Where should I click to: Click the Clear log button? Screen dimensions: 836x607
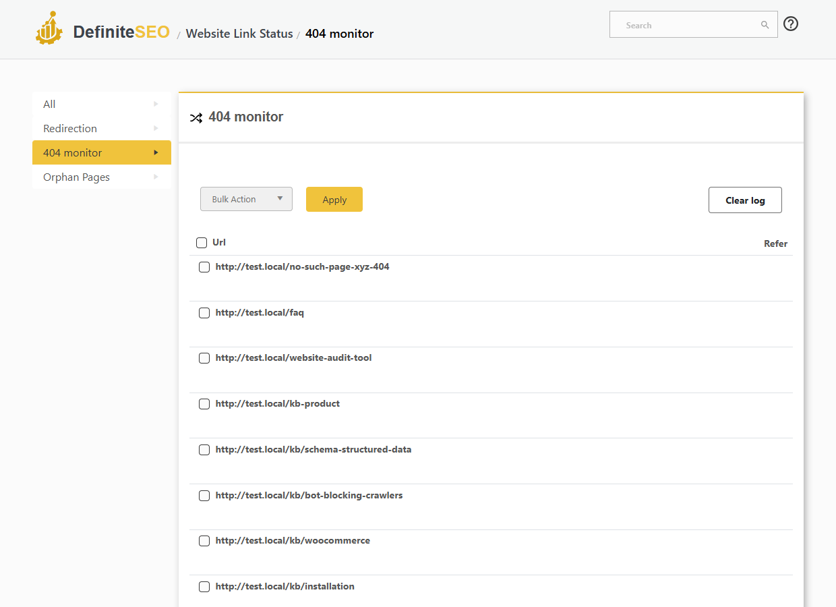pyautogui.click(x=745, y=200)
